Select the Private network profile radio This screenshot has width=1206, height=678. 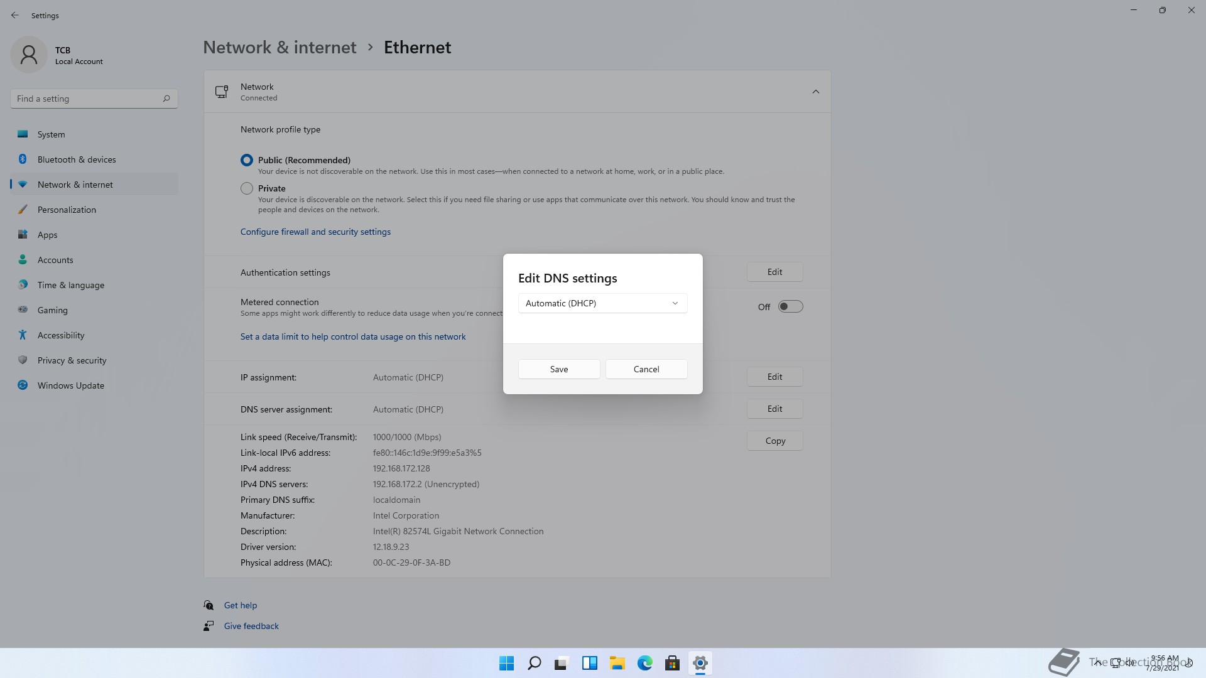tap(247, 188)
